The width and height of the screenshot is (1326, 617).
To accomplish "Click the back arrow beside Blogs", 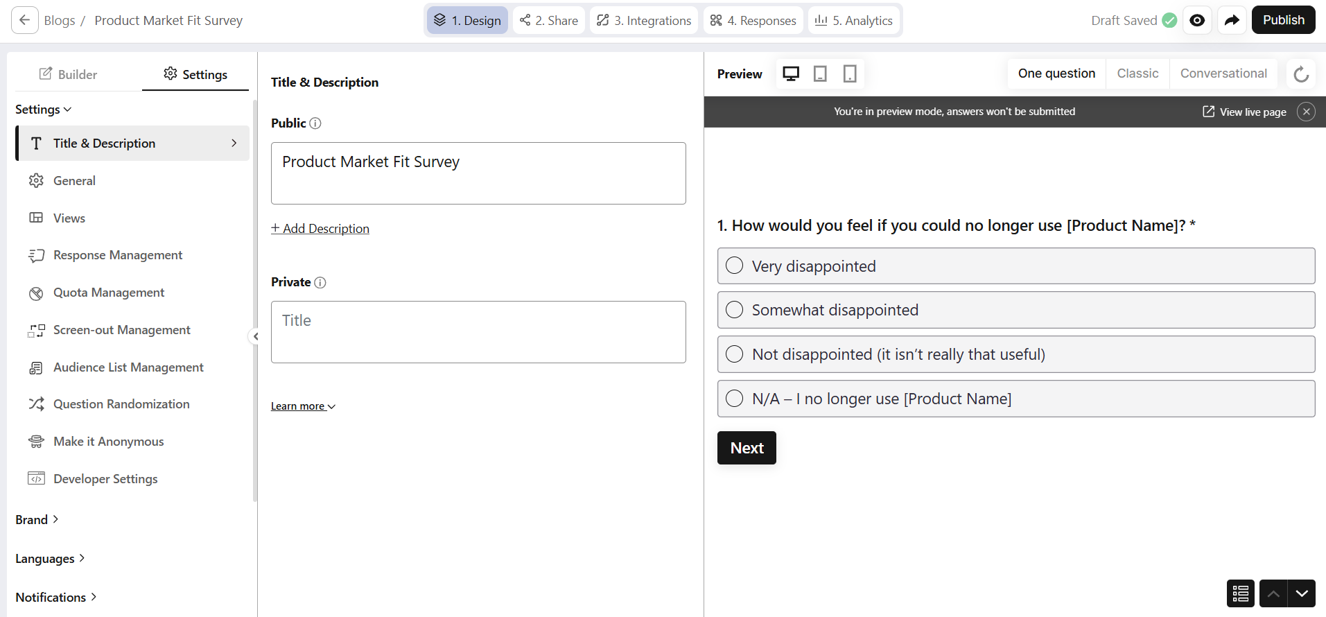I will click(x=25, y=20).
